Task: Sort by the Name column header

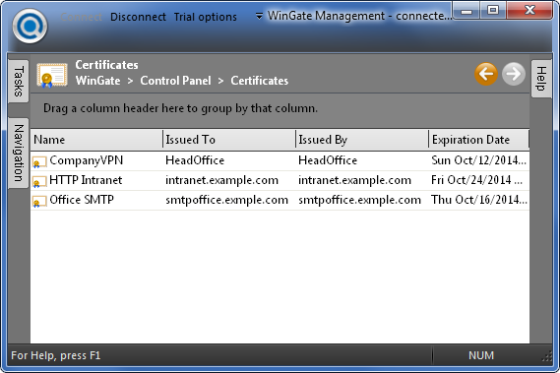Action: (x=96, y=140)
